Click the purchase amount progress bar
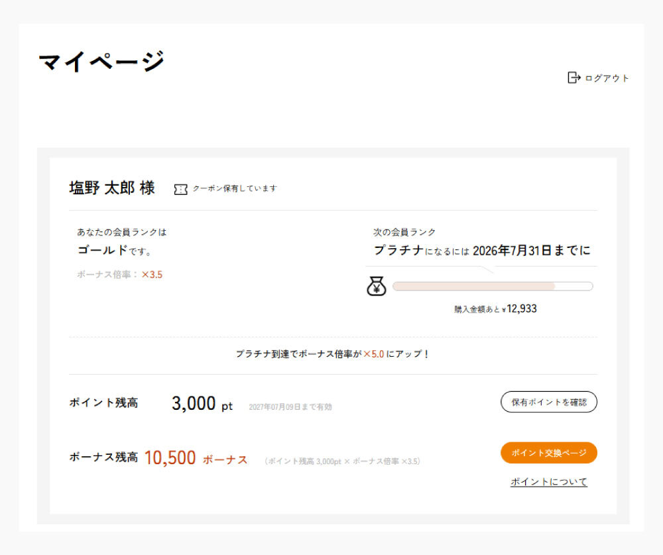This screenshot has width=663, height=555. coord(493,286)
